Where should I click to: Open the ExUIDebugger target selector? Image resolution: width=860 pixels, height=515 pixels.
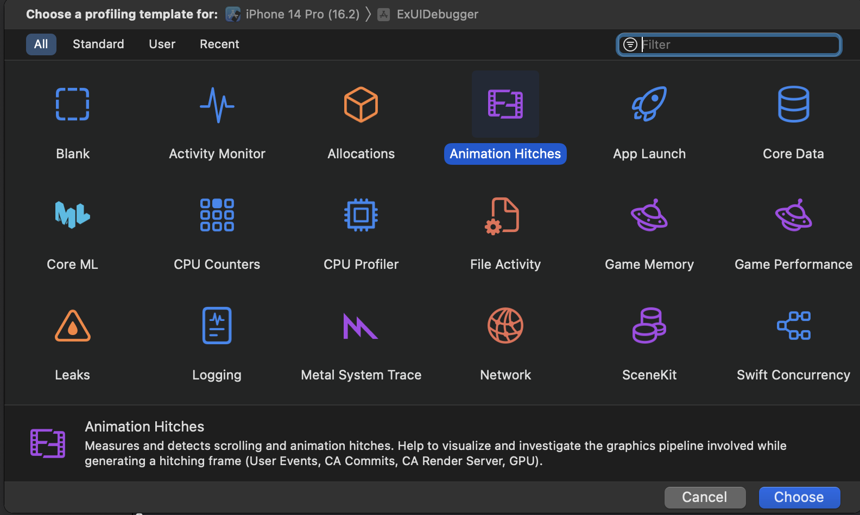coord(428,15)
